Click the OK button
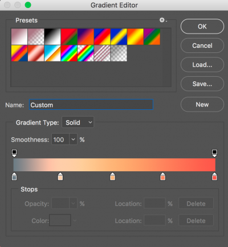This screenshot has width=228, height=247. (x=202, y=26)
